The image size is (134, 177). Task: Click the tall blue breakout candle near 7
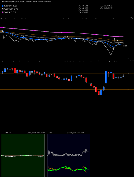click(106, 77)
